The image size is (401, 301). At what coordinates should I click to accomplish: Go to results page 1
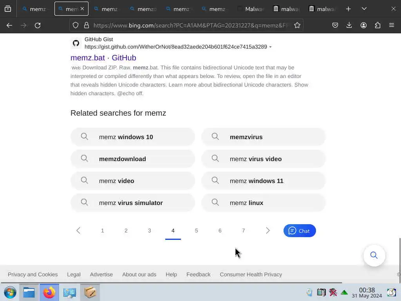point(103,230)
